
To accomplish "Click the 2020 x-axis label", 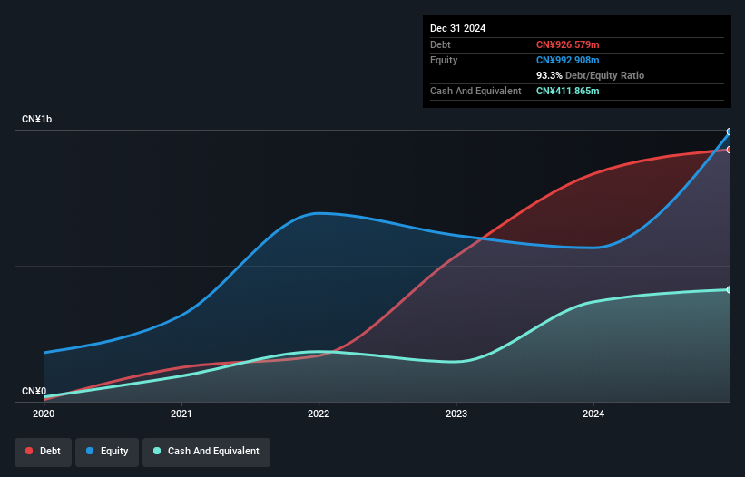I will (44, 414).
